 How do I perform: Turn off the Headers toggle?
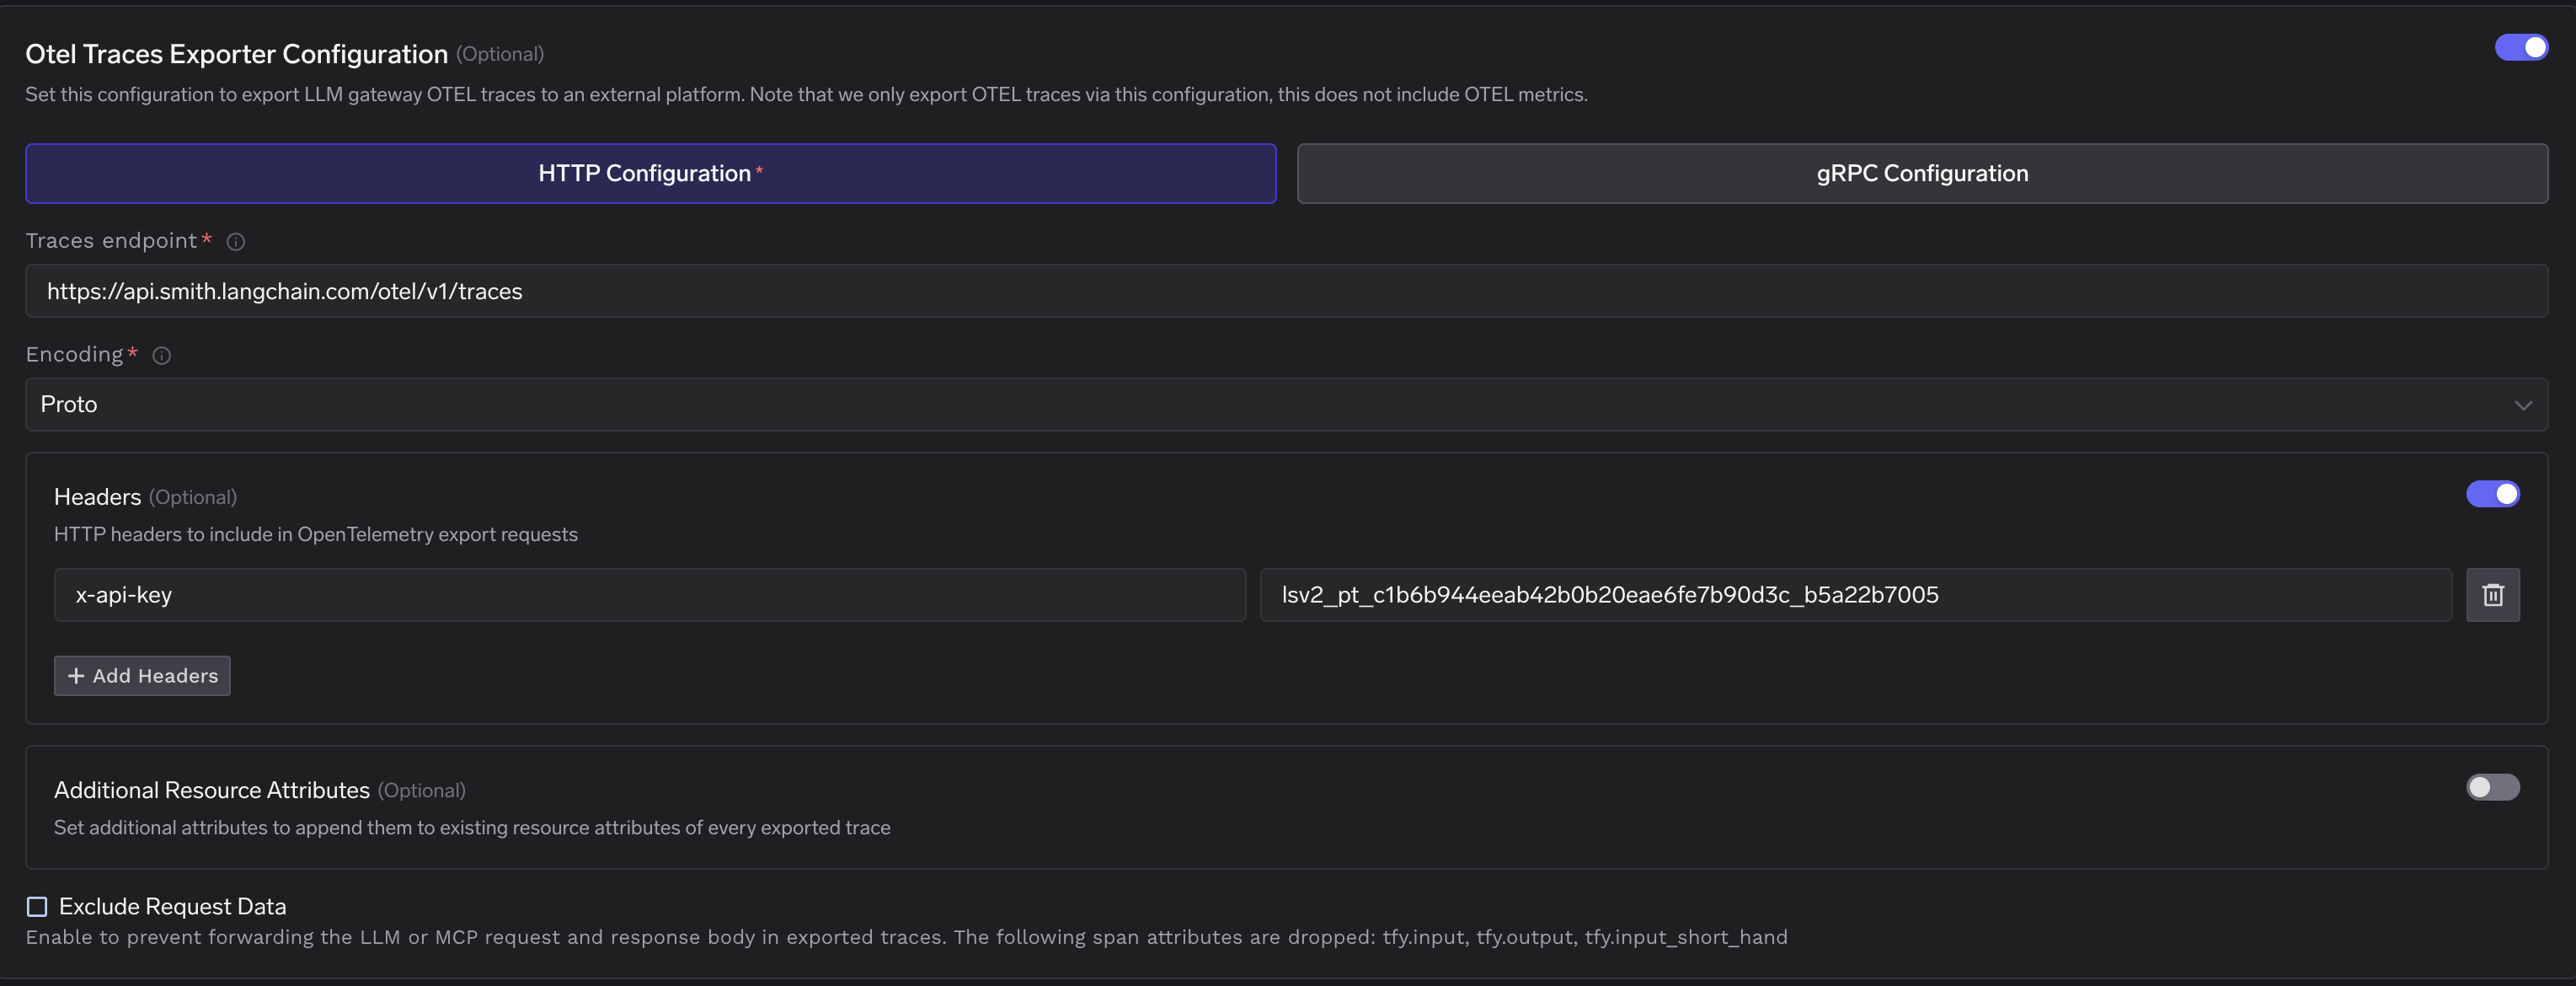(x=2492, y=493)
